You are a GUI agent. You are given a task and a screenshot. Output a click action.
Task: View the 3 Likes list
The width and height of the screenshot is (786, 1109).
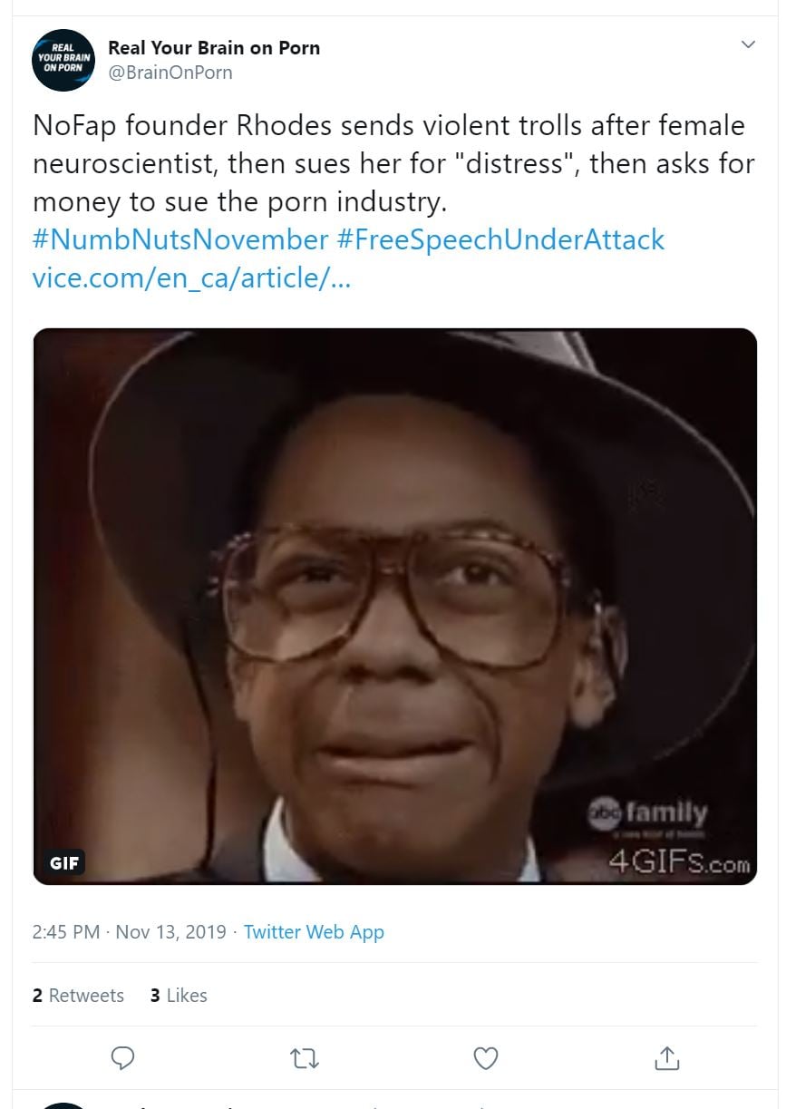pos(179,995)
